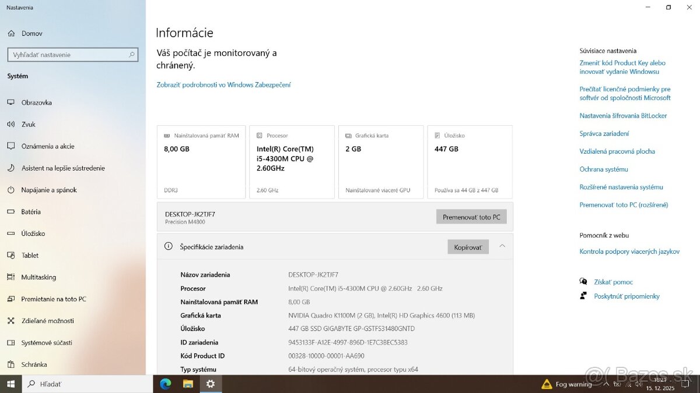
Task: Select the Schránka clipboard icon
Action: click(x=12, y=364)
